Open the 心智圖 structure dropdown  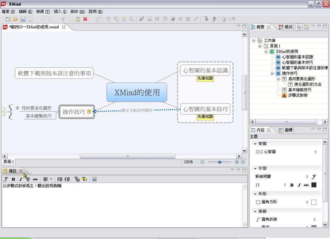tap(315, 152)
